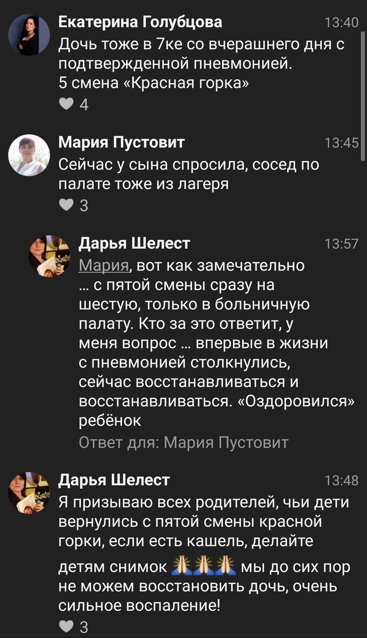Click the 13:48 comment timestamp
The height and width of the screenshot is (638, 367).
[x=341, y=480]
